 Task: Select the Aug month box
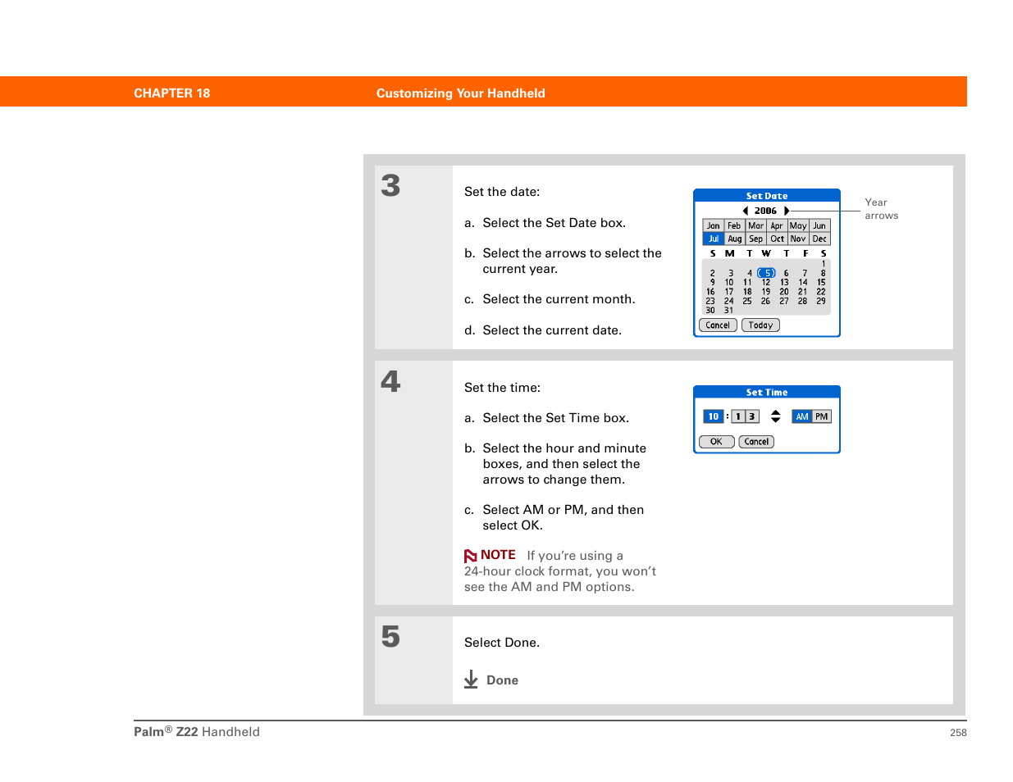click(x=735, y=239)
